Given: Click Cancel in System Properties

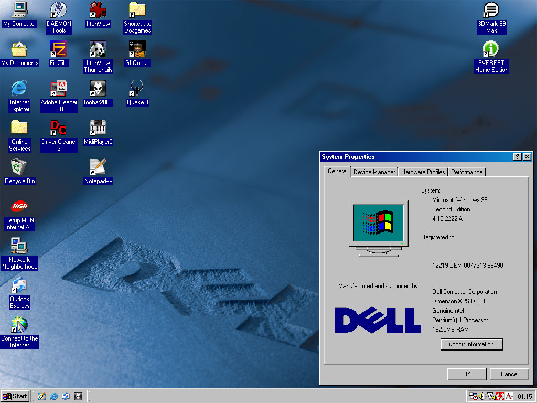Looking at the screenshot, I should (509, 374).
